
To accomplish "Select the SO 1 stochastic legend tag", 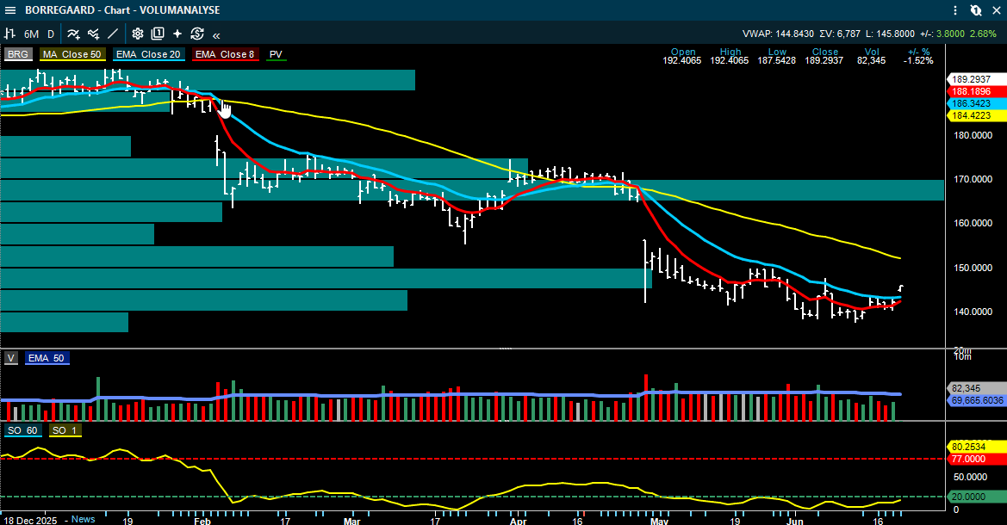I will 65,430.
